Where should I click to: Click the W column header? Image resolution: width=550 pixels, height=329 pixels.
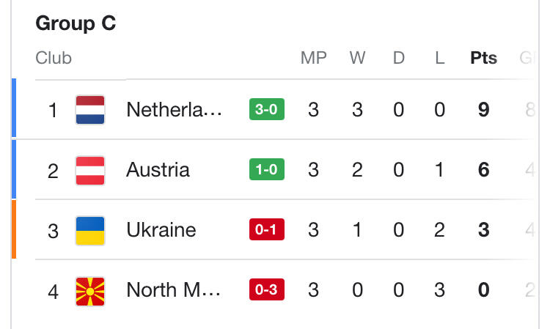point(357,59)
